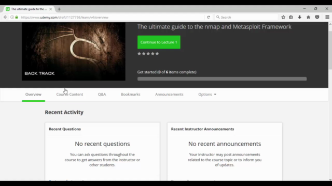Open the bookmarks library clipboard icon
332x186 pixels.
tap(291, 17)
